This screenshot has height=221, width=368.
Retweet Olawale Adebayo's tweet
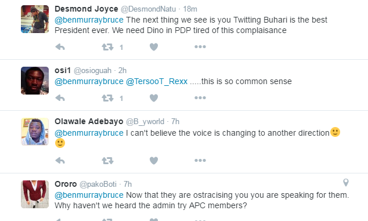pyautogui.click(x=108, y=161)
